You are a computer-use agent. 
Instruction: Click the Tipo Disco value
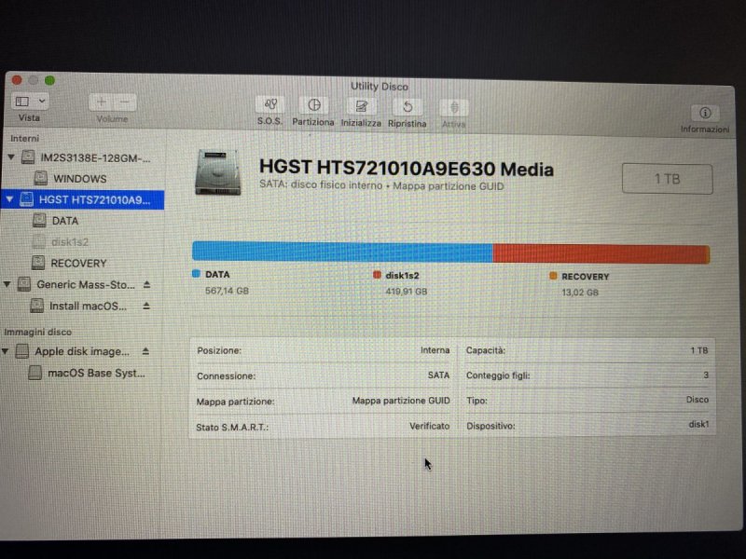(697, 400)
